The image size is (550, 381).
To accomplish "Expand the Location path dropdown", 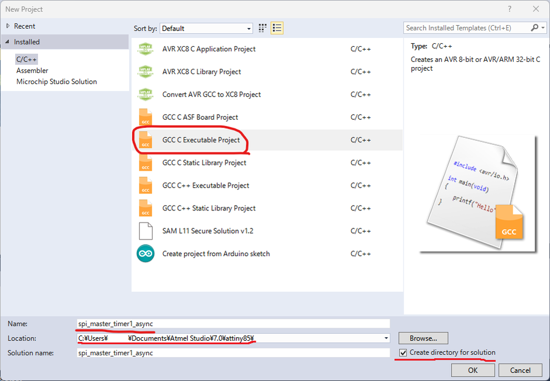I will (386, 338).
